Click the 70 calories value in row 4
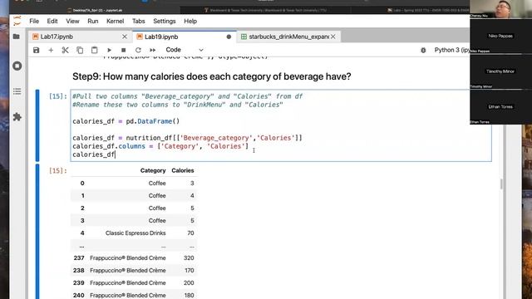 pos(190,233)
